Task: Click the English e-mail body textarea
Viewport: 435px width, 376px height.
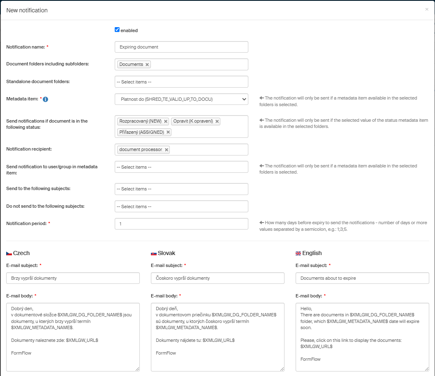Action: pyautogui.click(x=362, y=337)
